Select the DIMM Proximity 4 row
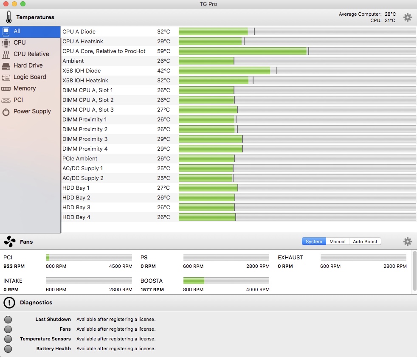The height and width of the screenshot is (357, 417). coord(239,149)
